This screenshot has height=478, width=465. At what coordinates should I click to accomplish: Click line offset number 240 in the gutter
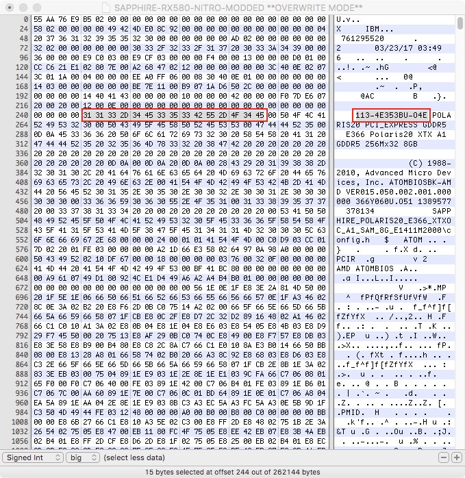tap(22, 115)
